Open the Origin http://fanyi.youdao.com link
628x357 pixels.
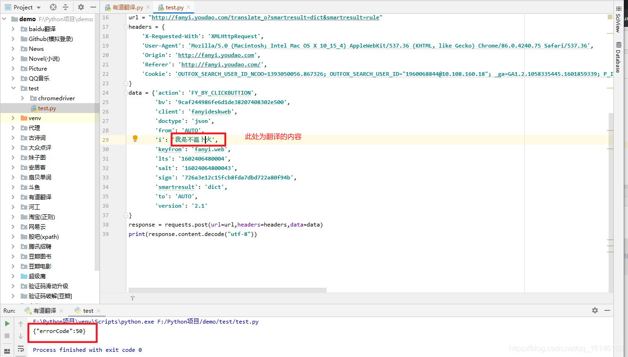pos(216,55)
